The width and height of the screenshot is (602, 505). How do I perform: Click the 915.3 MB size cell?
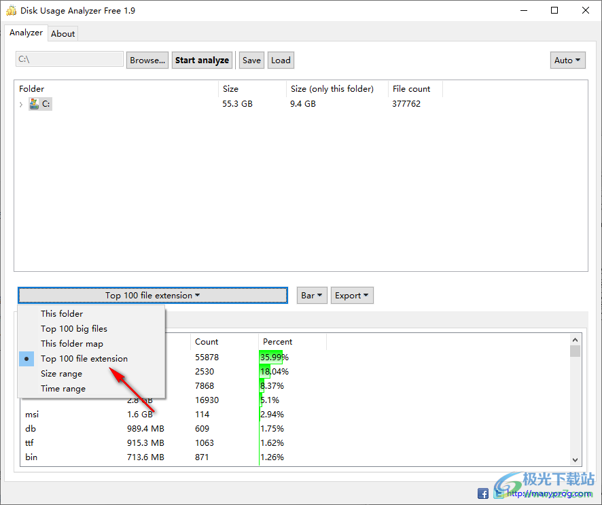click(x=145, y=442)
